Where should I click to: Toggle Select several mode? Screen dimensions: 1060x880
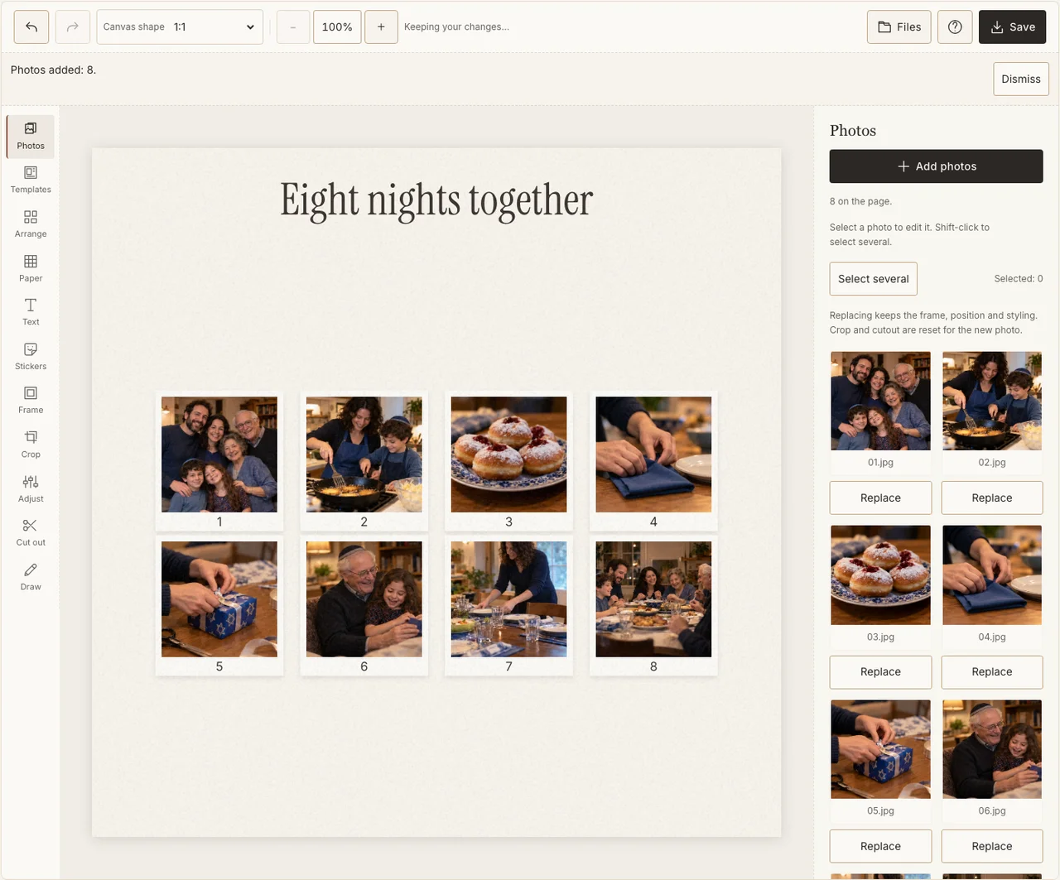pyautogui.click(x=874, y=279)
